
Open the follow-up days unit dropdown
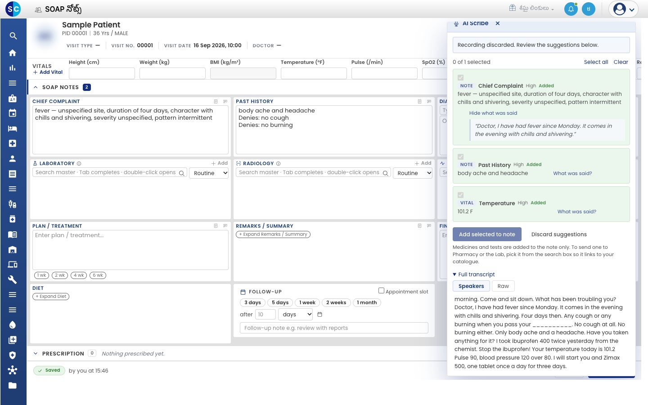point(296,315)
